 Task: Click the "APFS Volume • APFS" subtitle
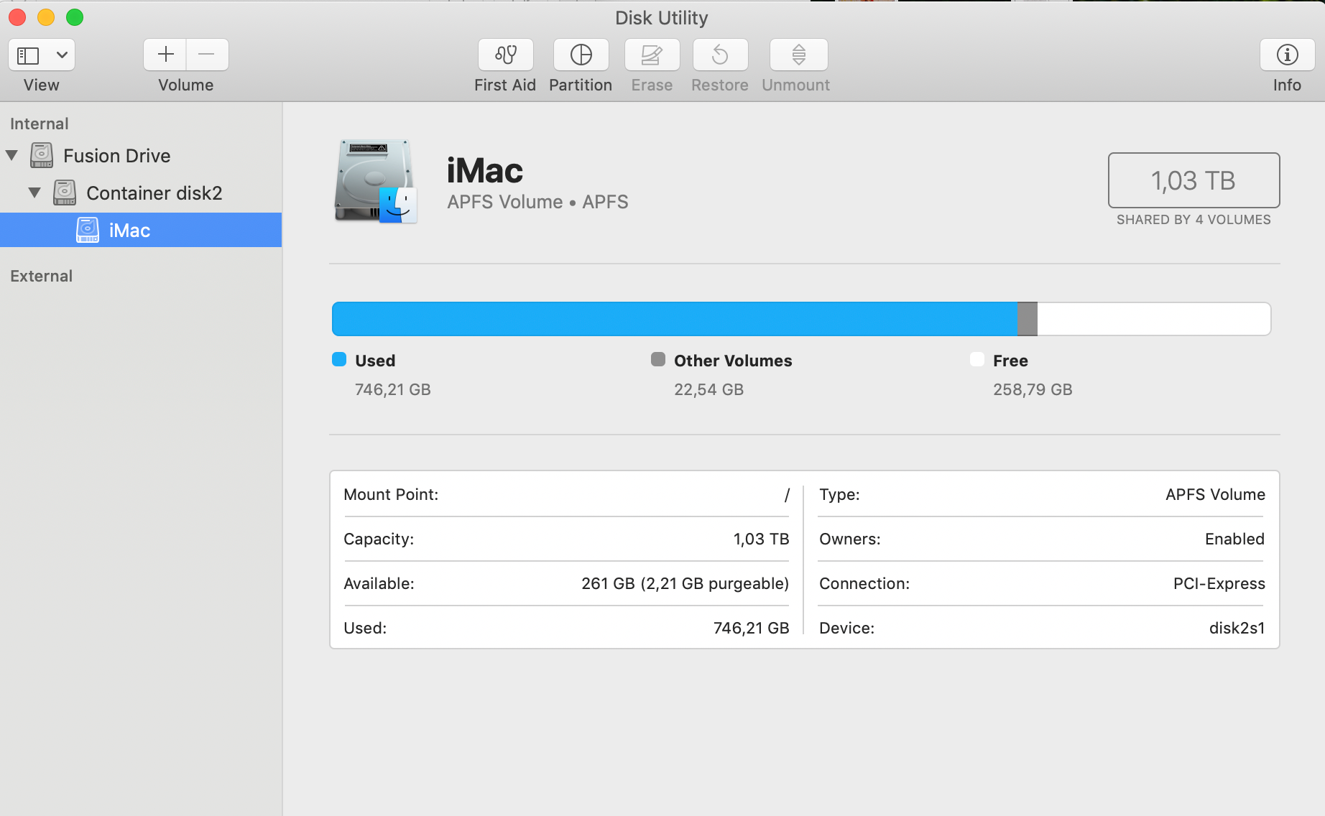tap(537, 202)
